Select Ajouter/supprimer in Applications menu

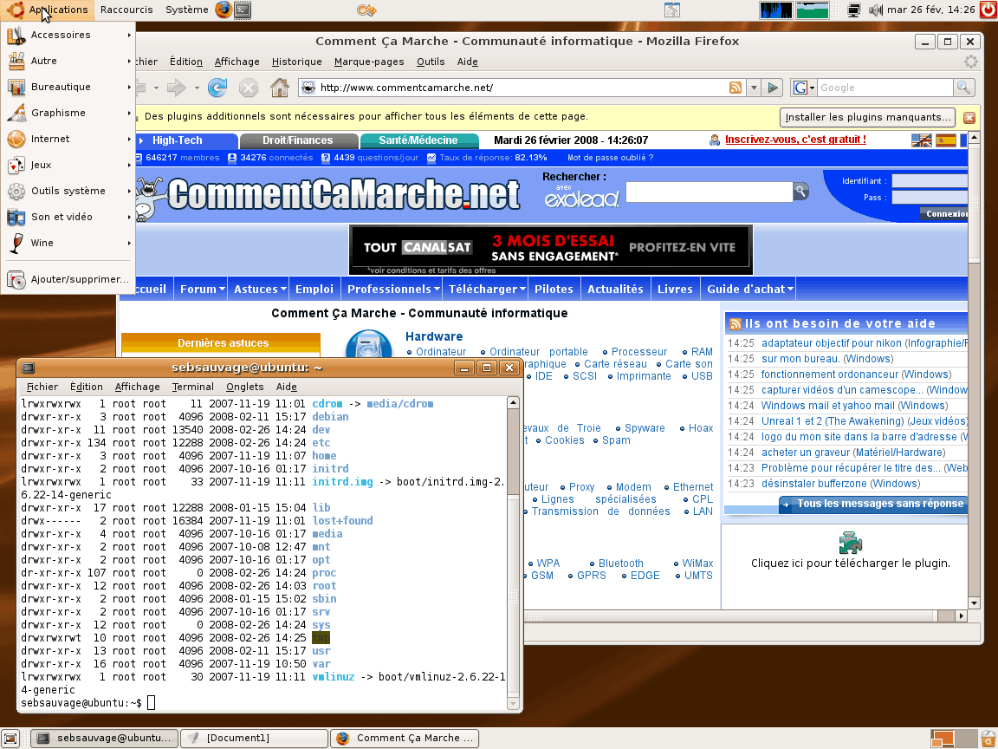point(68,280)
